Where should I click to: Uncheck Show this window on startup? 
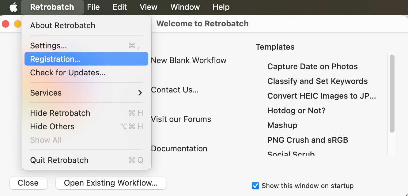(255, 186)
